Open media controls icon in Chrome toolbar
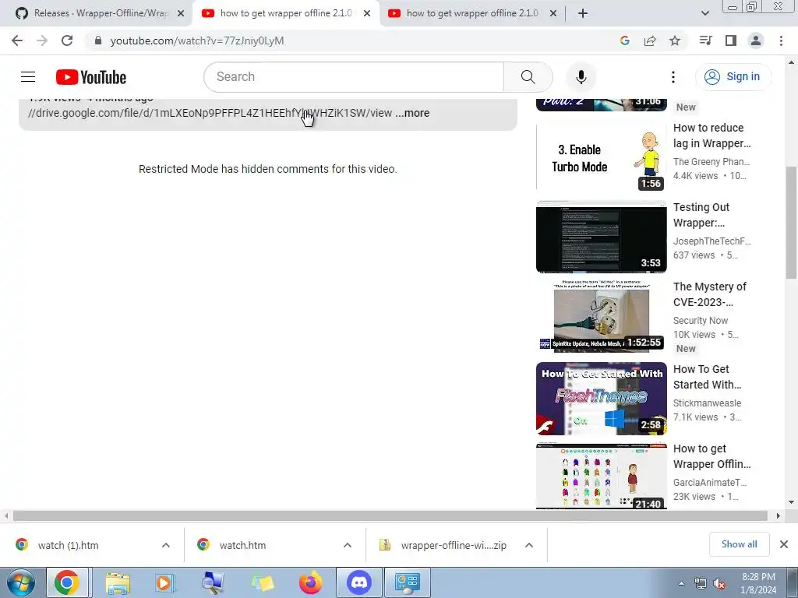The image size is (798, 598). [x=705, y=40]
